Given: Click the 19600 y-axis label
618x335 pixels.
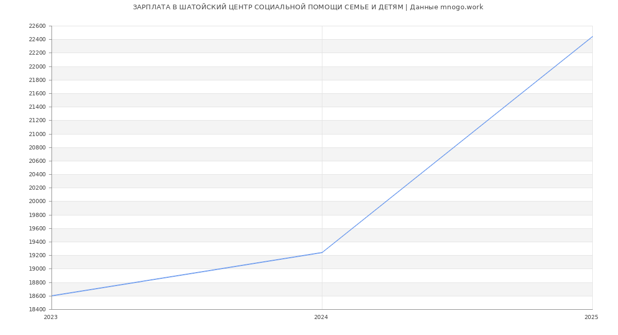Looking at the screenshot, I should 37,228.
